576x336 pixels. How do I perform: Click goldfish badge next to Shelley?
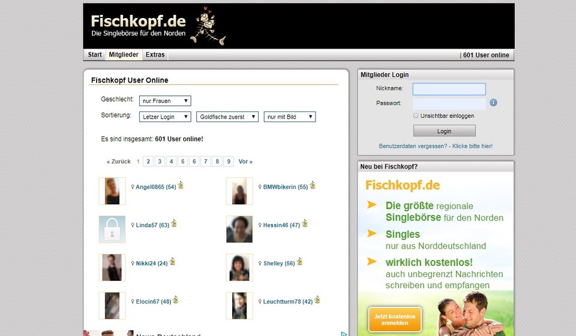pyautogui.click(x=299, y=262)
